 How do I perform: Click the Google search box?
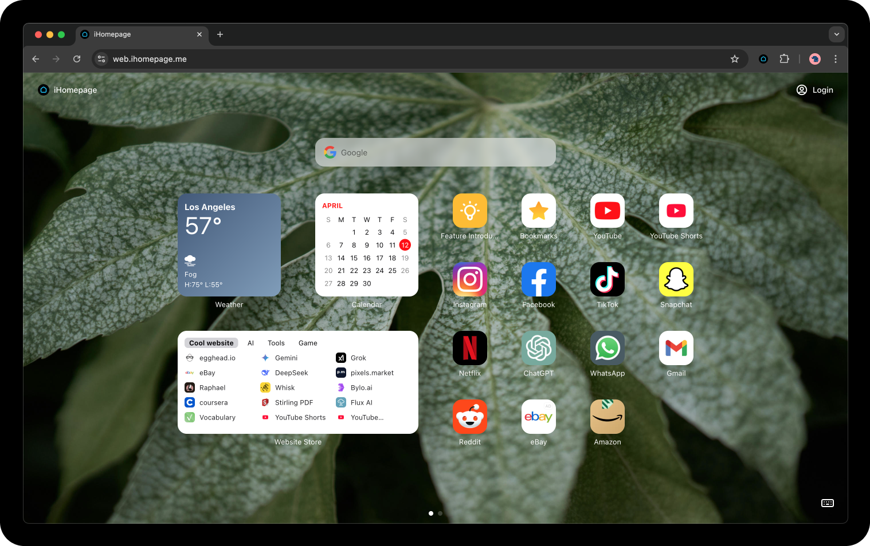(436, 152)
